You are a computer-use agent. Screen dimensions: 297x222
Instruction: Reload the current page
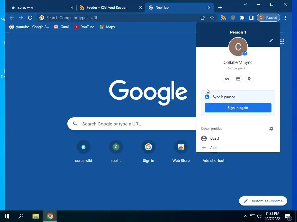tap(30, 18)
